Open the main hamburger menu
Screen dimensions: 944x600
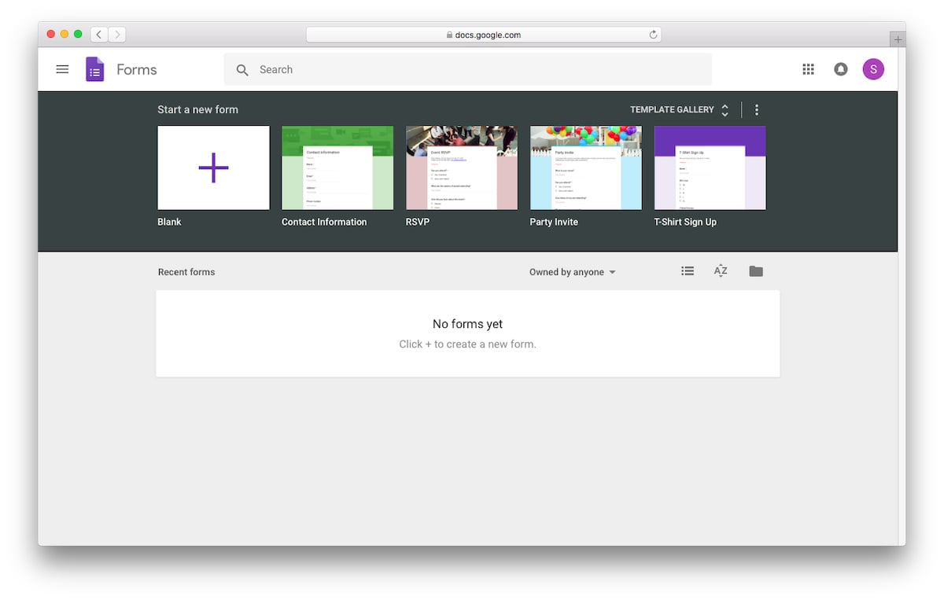[62, 69]
